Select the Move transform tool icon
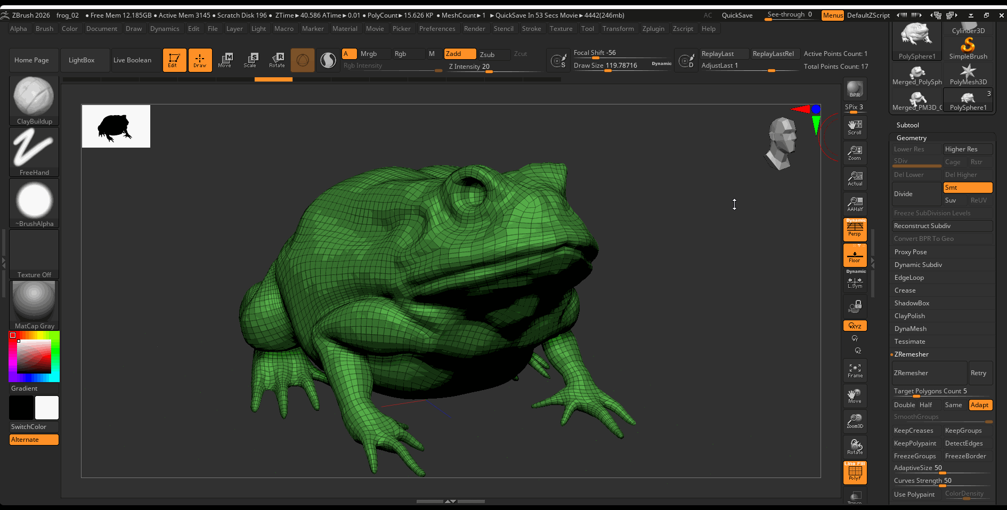1007x510 pixels. [x=225, y=60]
